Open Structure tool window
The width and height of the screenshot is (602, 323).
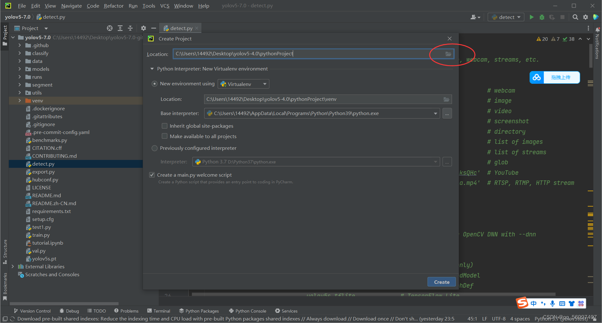(5, 252)
